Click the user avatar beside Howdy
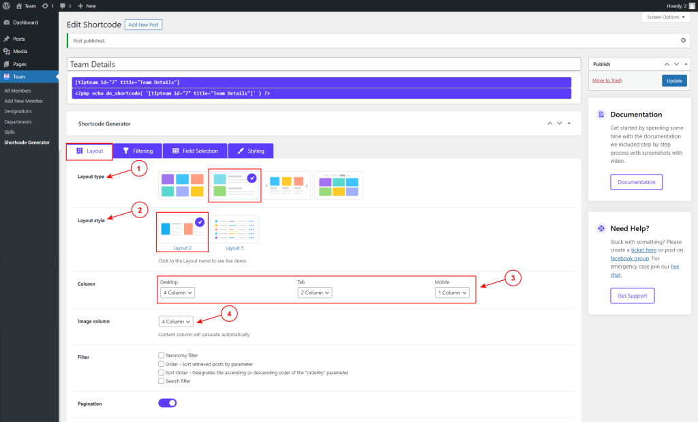698x422 pixels. [692, 5]
